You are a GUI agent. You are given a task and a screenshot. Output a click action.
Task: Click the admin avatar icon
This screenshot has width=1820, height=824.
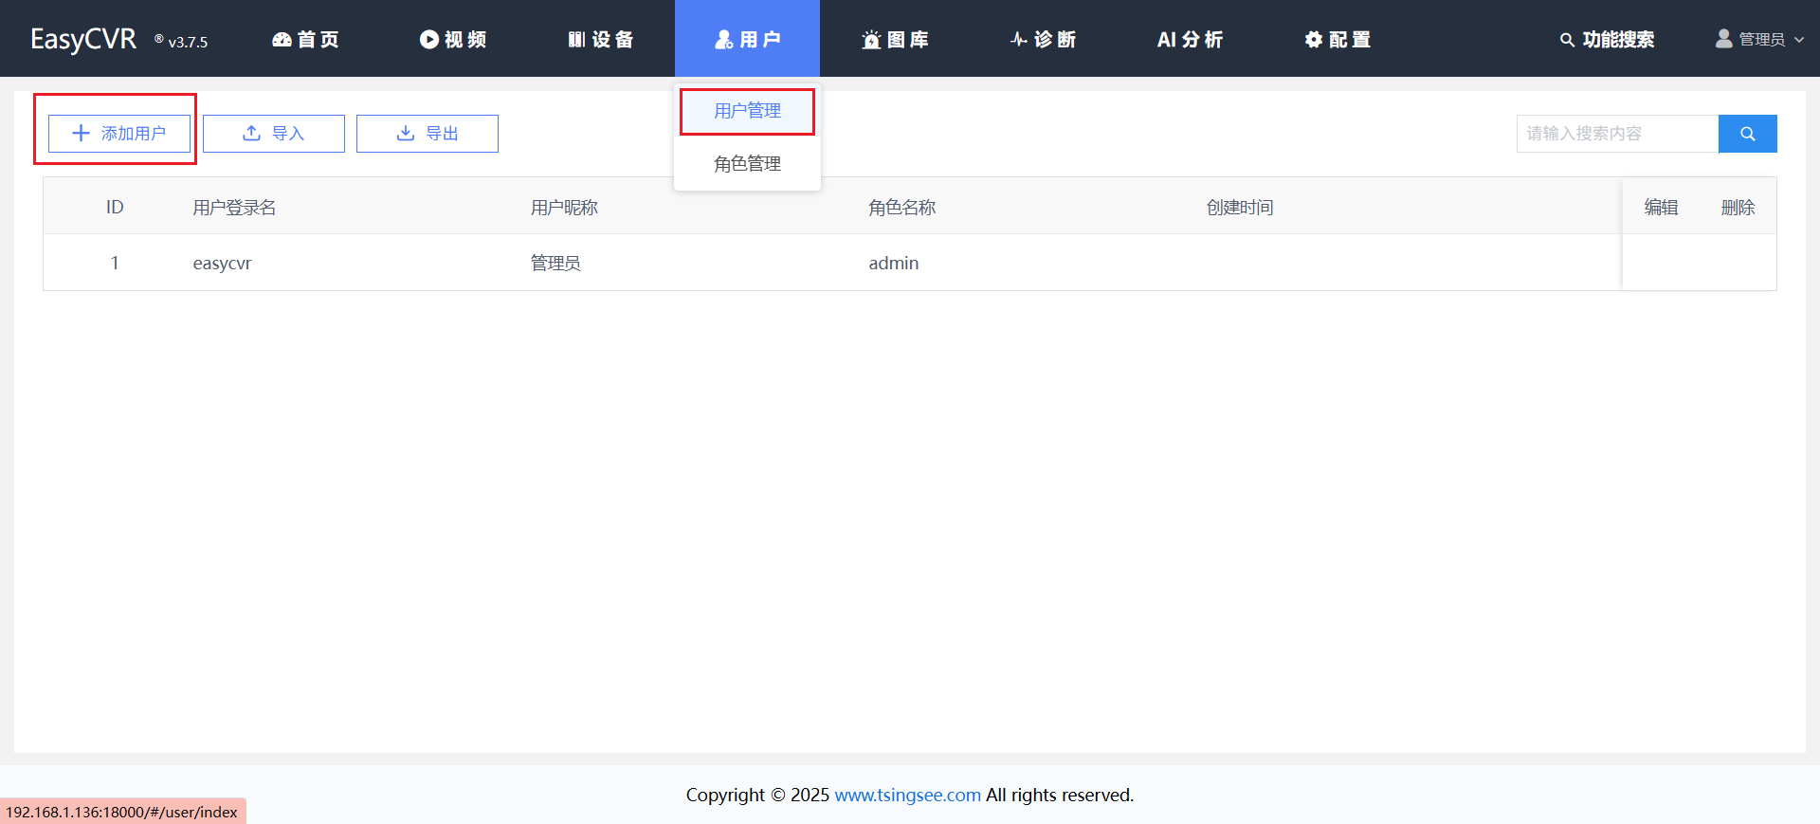[1723, 38]
